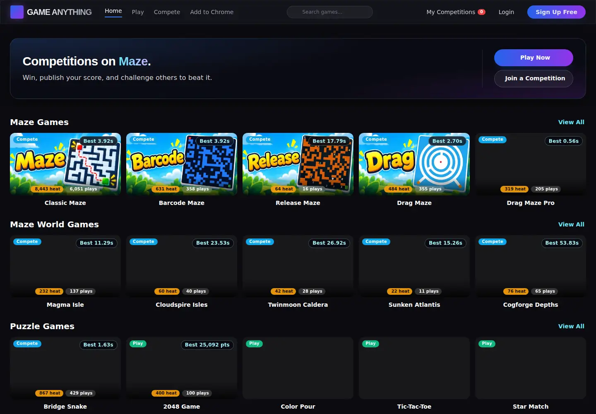Open the Classic Maze thumbnail
The width and height of the screenshot is (596, 414).
click(65, 164)
